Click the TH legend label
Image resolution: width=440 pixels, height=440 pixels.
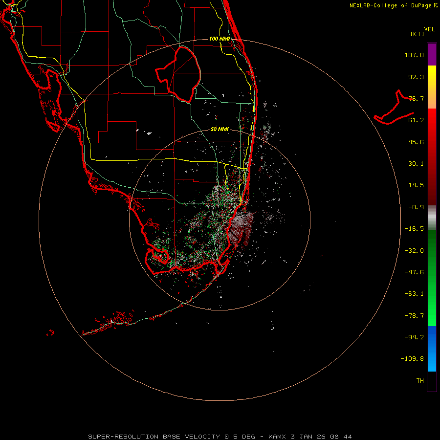420,380
